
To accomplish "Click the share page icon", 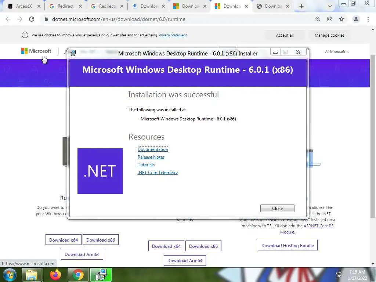I will [329, 19].
